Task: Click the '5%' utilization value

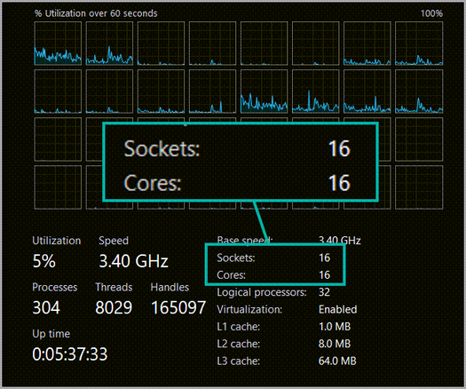Action: (x=44, y=261)
